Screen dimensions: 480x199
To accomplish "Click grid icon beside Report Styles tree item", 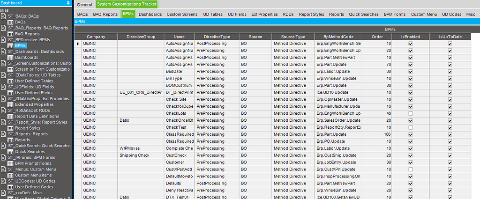I will (x=10, y=128).
